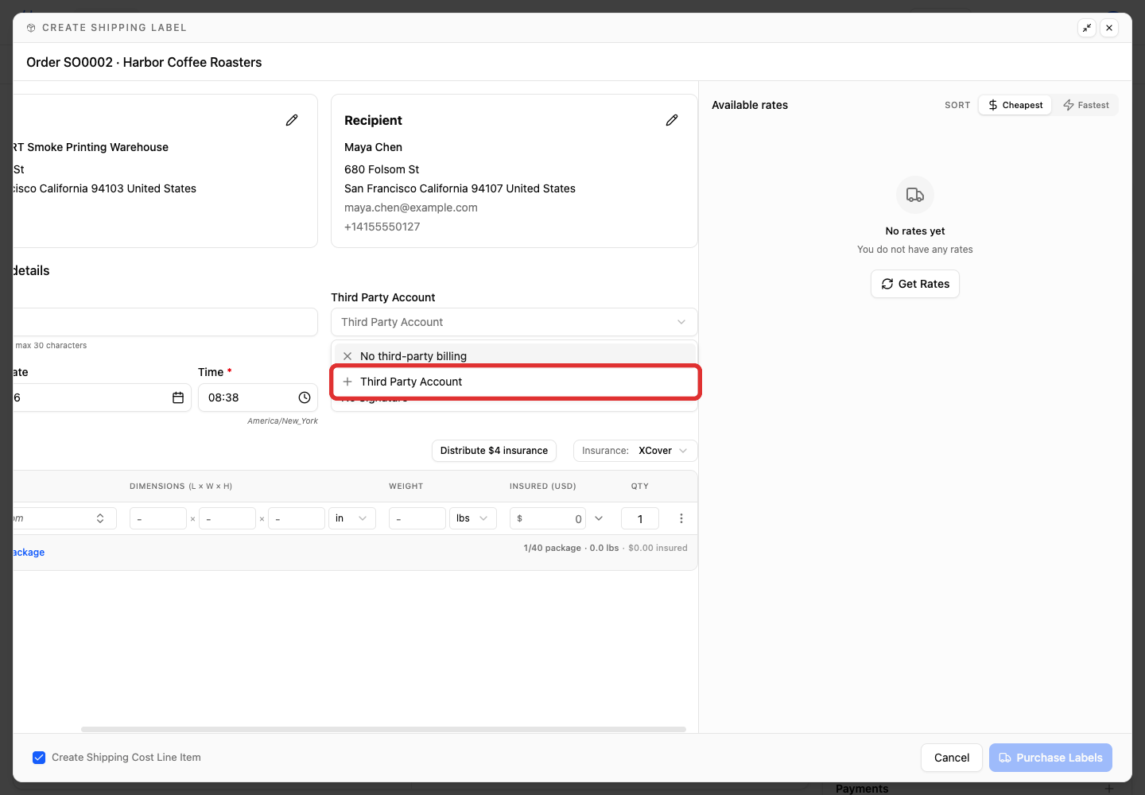Click Distribute $4 insurance button

(x=494, y=451)
